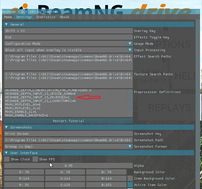Screen dimensions: 202x189
Task: Collapse the General section
Action: point(99,24)
